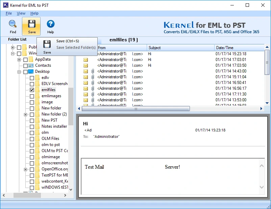The height and width of the screenshot is (209, 271).
Task: Open the Help question mark icon
Action: (51, 24)
